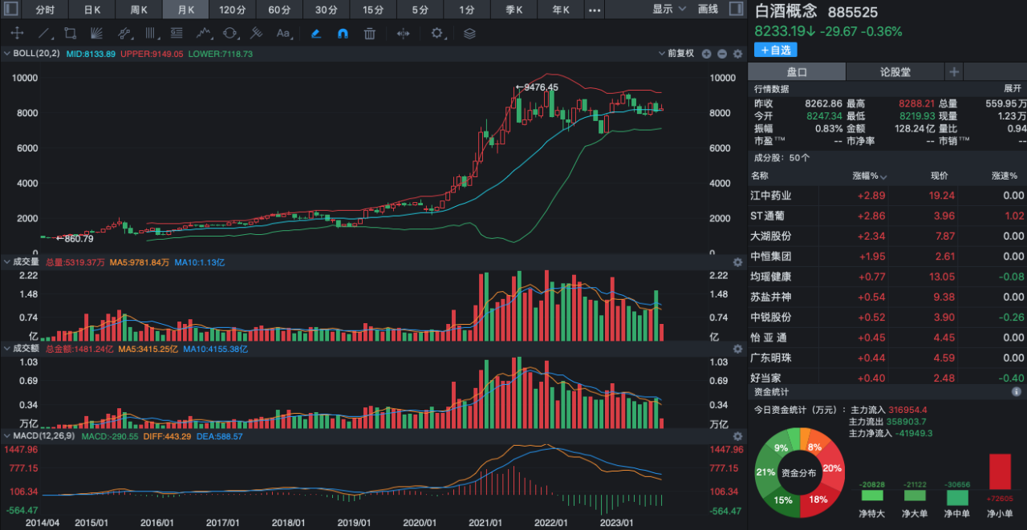Toggle the magnet snap mode
This screenshot has width=1027, height=530.
coord(343,34)
